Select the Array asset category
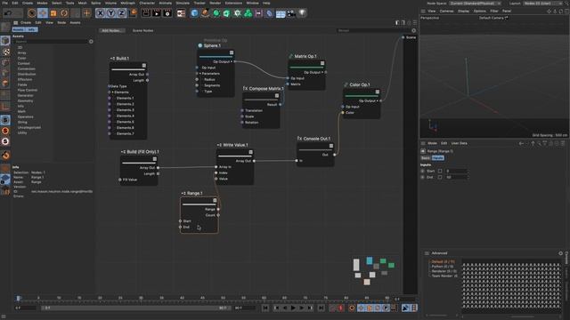This screenshot has height=320, width=570. tap(21, 52)
